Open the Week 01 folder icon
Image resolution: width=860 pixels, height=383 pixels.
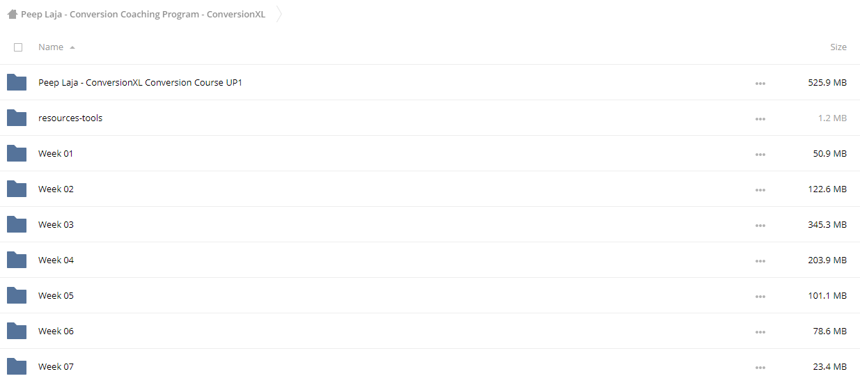coord(17,153)
